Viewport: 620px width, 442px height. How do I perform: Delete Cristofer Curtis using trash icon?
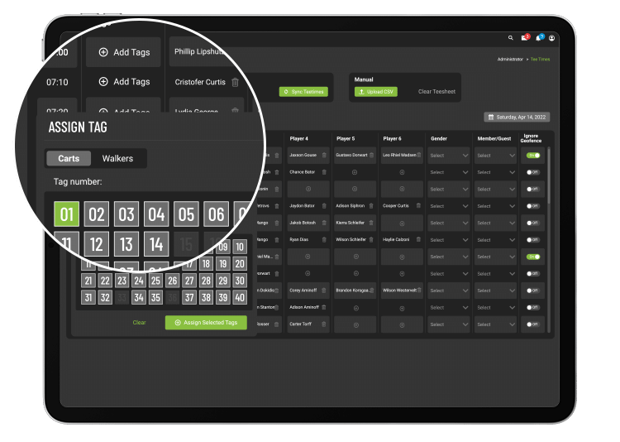pos(236,82)
